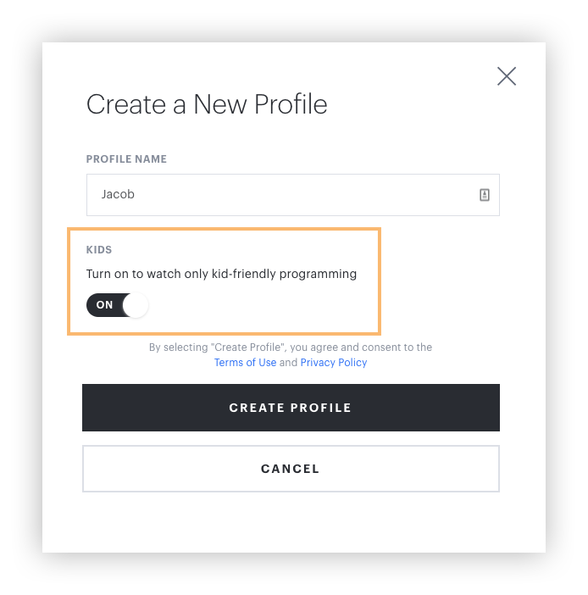Click blank dialog area below the Cancel button
This screenshot has width=588, height=595.
(x=291, y=521)
